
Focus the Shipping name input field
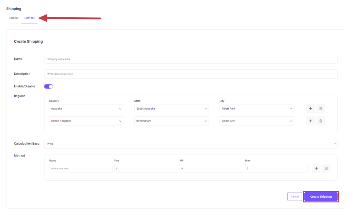tap(191, 59)
